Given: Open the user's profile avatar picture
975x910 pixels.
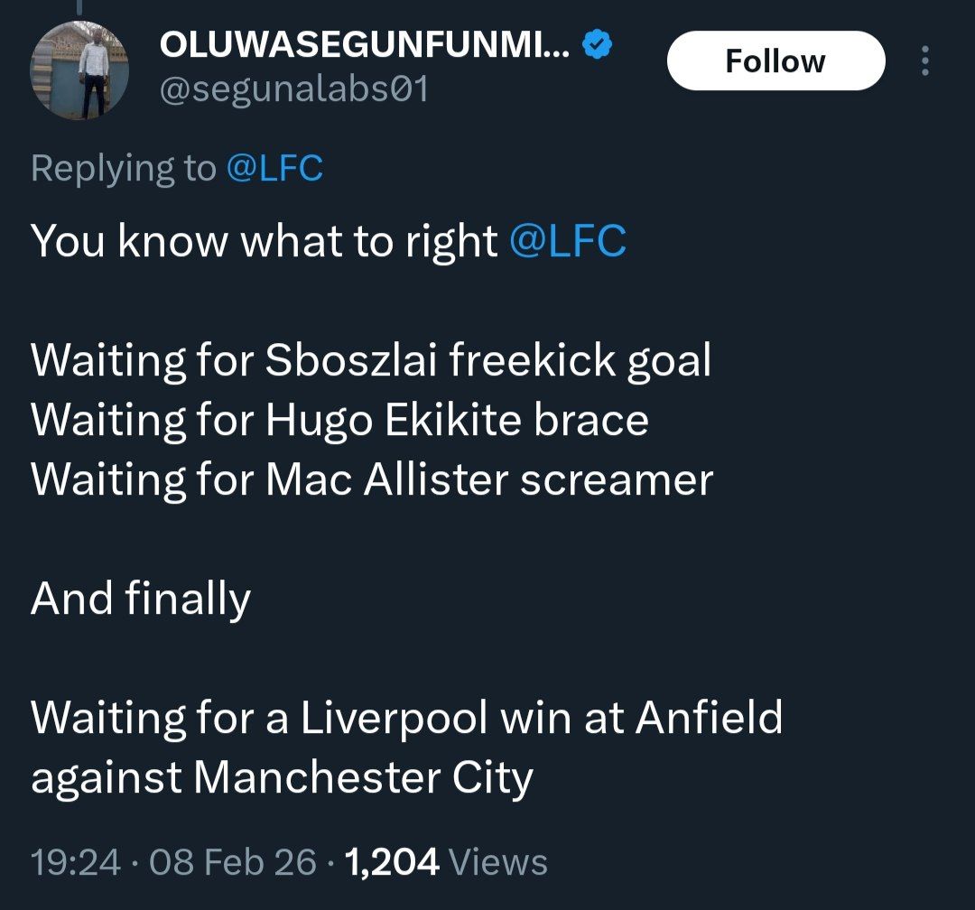Looking at the screenshot, I should (79, 70).
